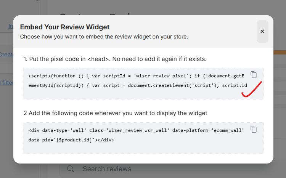This screenshot has width=286, height=178.
Task: Click 'ecomm_wall' in the widget code
Action: pos(228,130)
